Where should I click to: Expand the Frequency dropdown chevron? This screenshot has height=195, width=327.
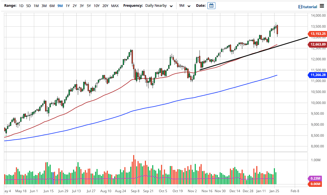[171, 6]
